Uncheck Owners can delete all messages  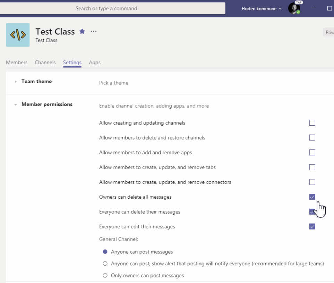pyautogui.click(x=312, y=197)
